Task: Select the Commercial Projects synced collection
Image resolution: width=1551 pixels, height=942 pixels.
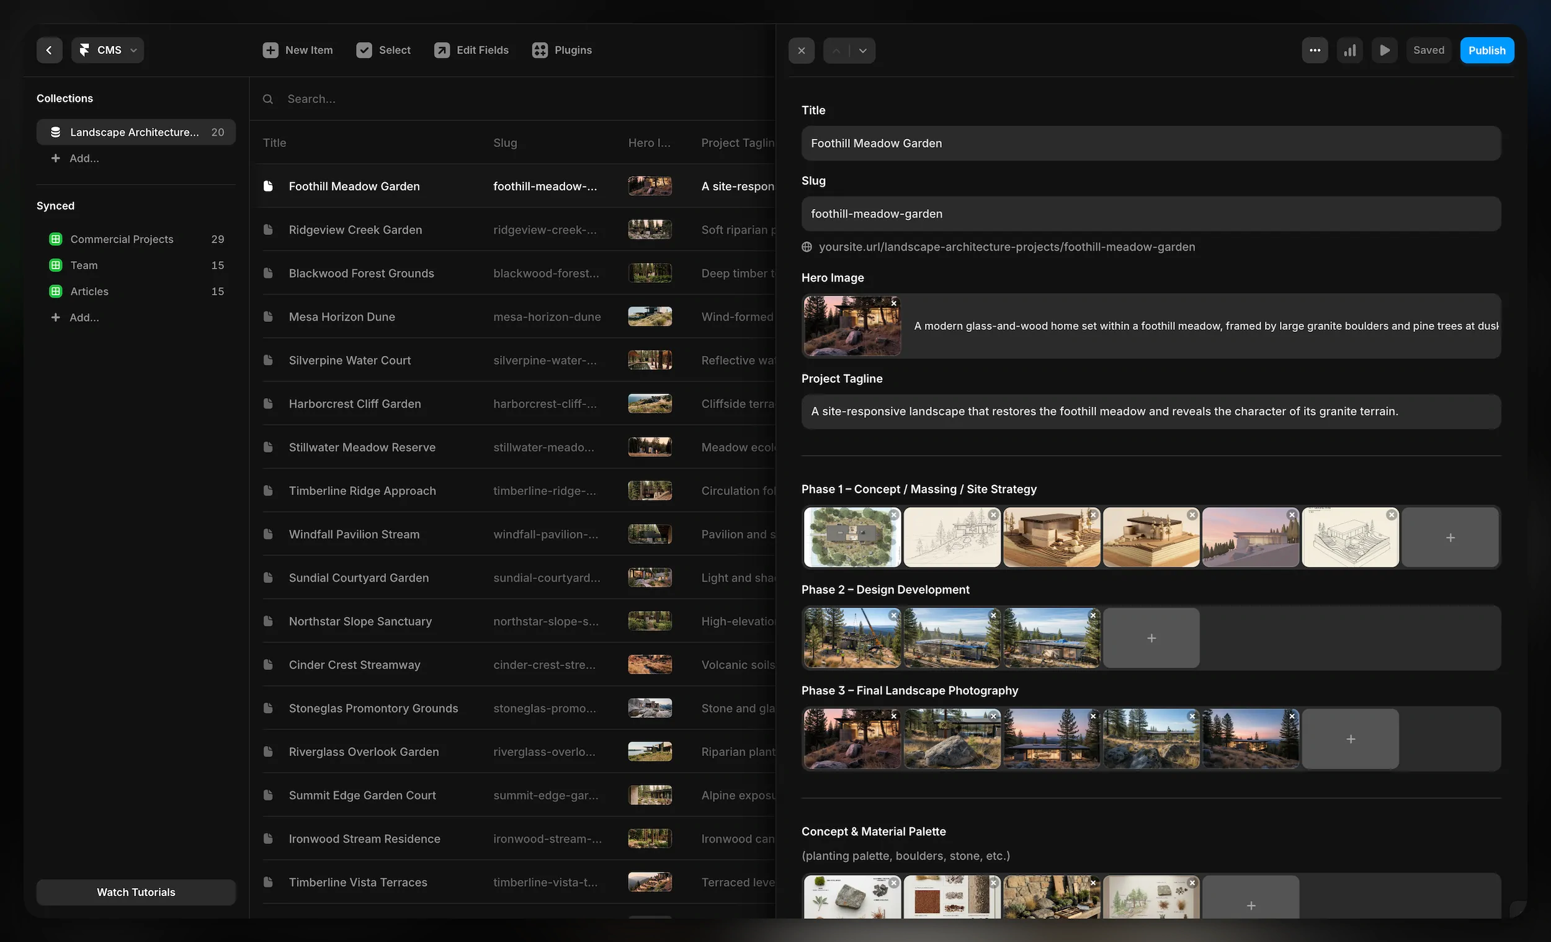Action: 122,239
